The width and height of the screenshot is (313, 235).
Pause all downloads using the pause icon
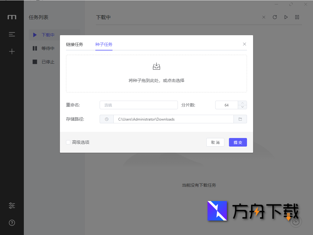click(297, 17)
